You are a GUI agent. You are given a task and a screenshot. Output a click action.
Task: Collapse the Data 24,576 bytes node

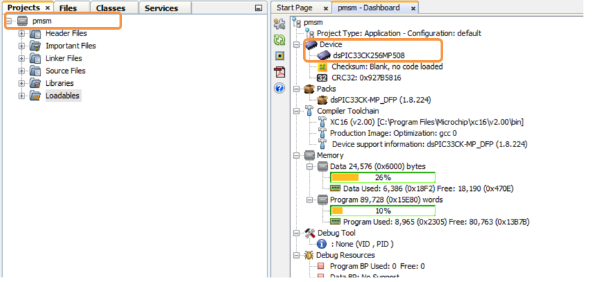pos(309,166)
